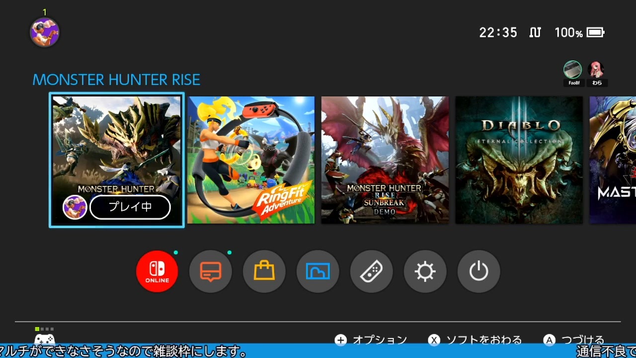Open the Album gallery
This screenshot has width=636, height=358.
[318, 271]
